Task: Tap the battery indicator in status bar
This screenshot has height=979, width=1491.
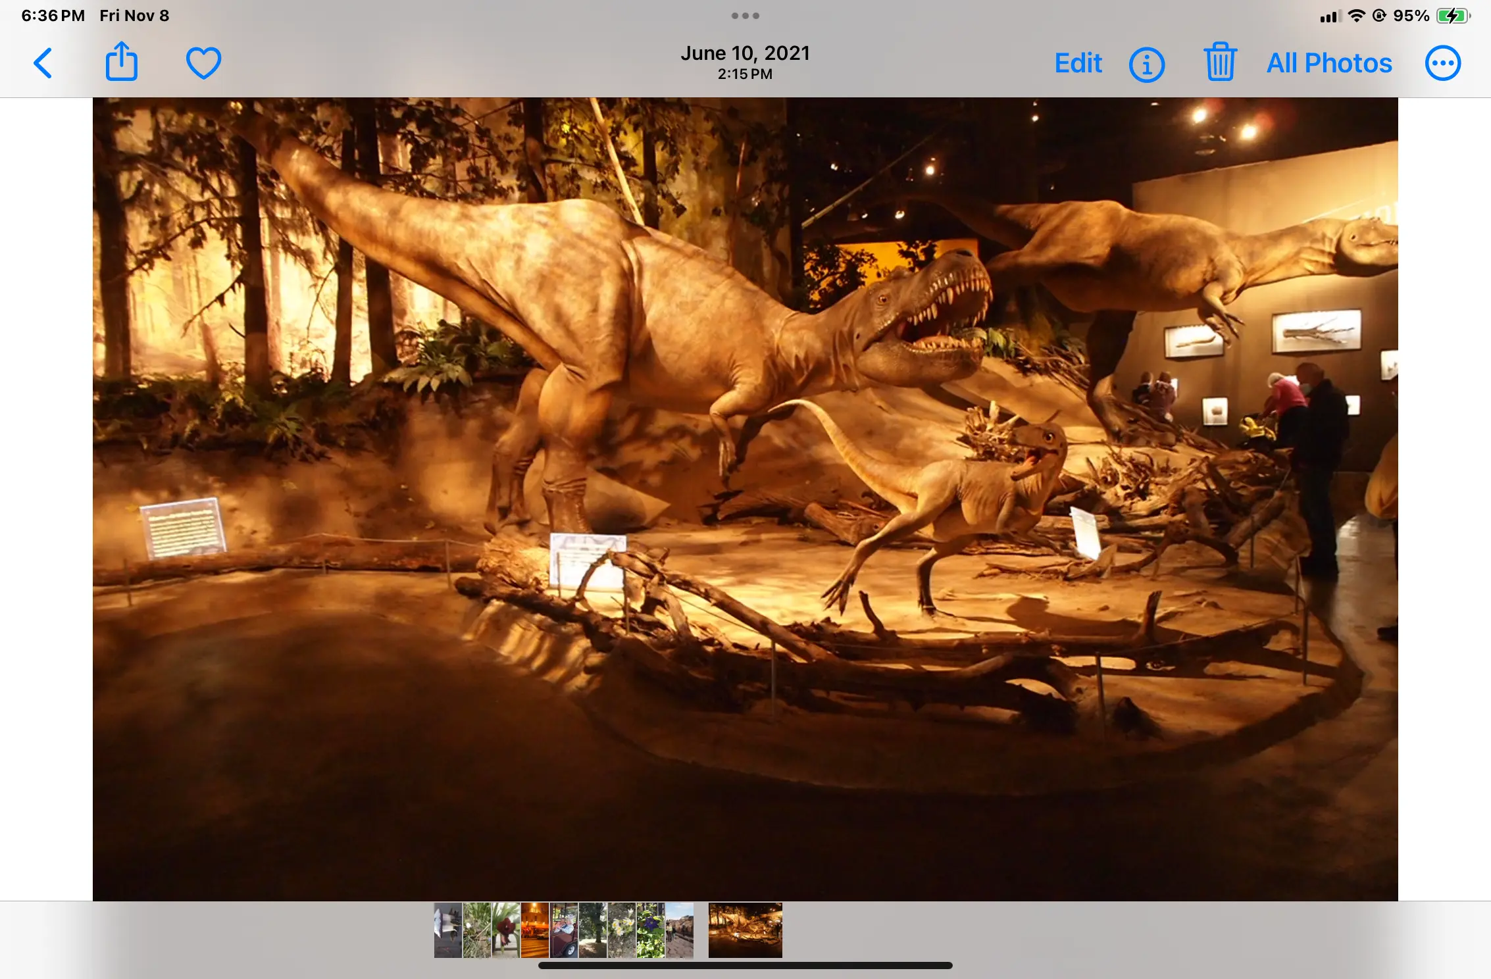Action: (x=1452, y=16)
